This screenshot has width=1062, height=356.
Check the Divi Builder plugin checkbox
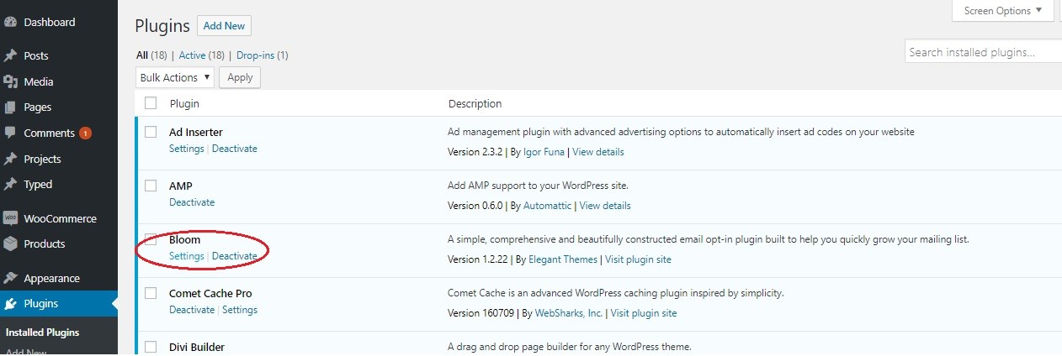(151, 347)
